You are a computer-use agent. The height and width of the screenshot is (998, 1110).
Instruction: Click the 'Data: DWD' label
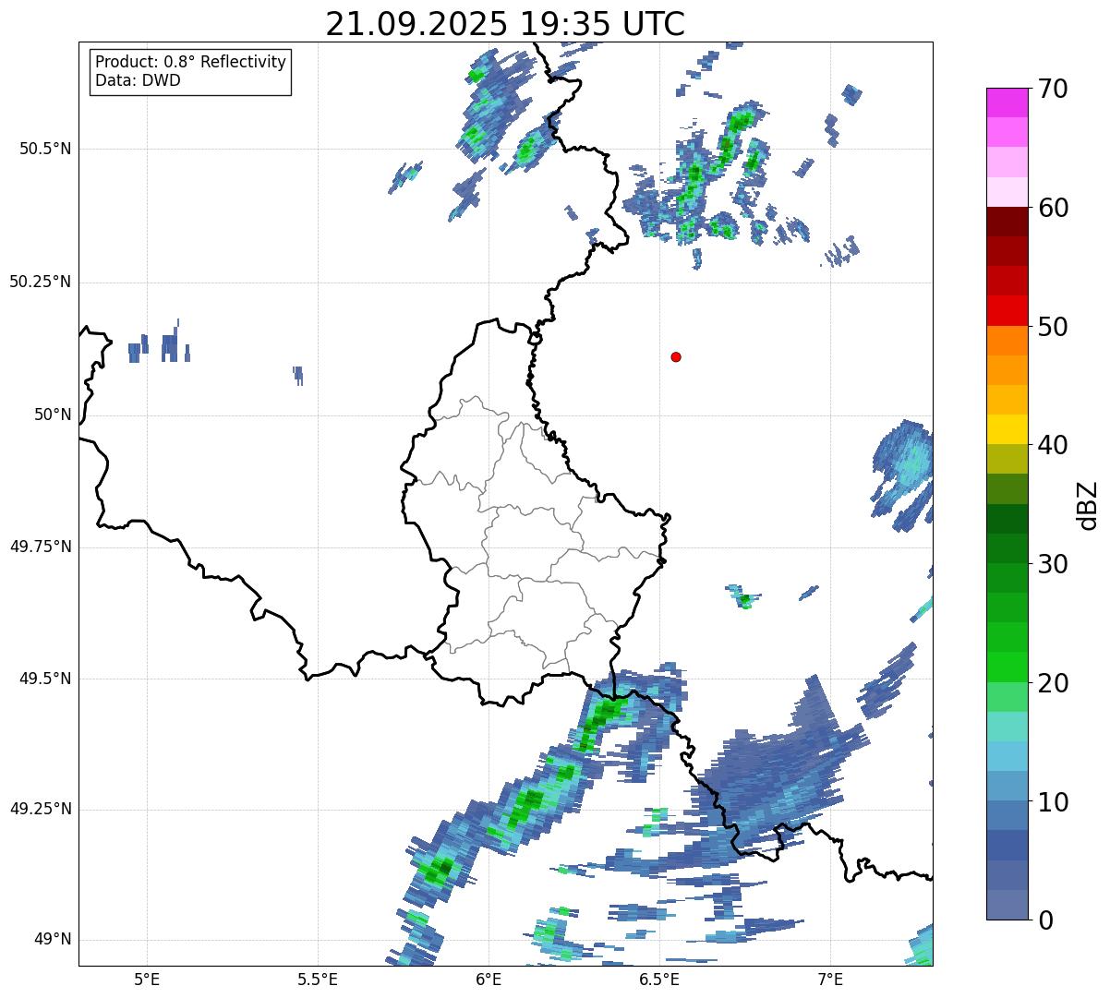point(138,80)
